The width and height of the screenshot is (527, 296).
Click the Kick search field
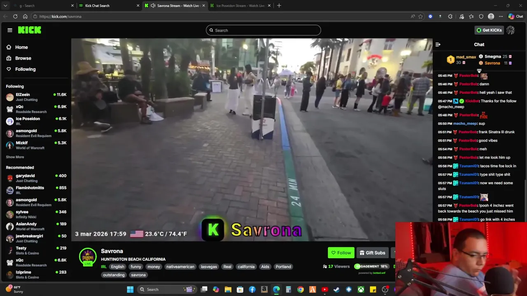coord(263,30)
